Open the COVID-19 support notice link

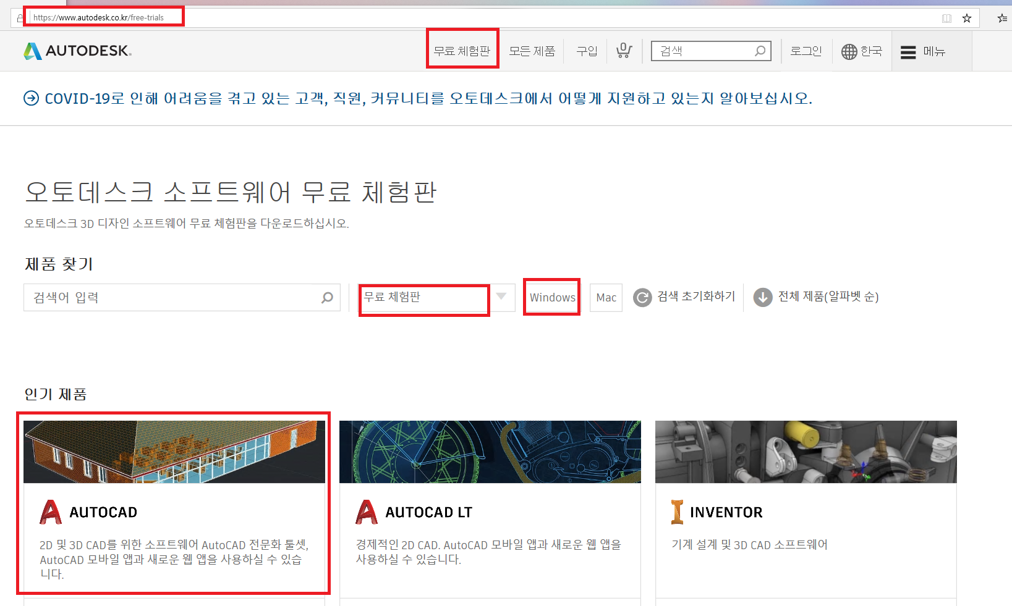coord(428,98)
